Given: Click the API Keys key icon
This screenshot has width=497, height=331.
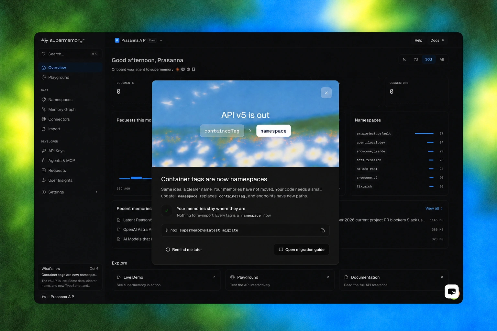Looking at the screenshot, I should click(44, 151).
